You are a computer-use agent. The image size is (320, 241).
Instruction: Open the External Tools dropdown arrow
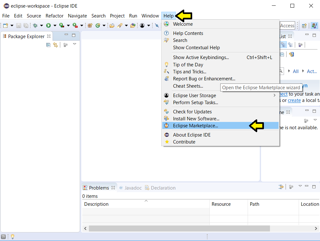82,26
